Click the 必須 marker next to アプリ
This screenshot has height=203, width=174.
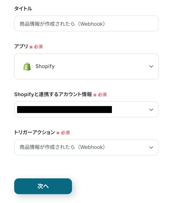click(x=38, y=47)
